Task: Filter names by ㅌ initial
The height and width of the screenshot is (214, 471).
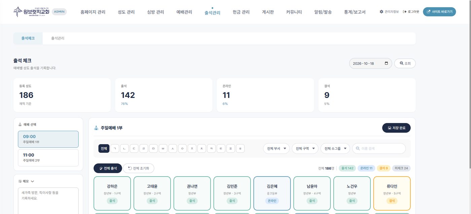Action: click(x=221, y=149)
